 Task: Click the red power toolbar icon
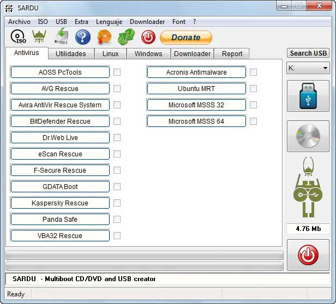[148, 37]
